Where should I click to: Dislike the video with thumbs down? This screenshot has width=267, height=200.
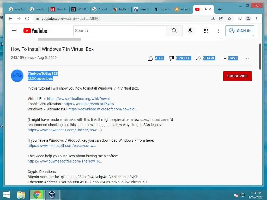click(171, 58)
